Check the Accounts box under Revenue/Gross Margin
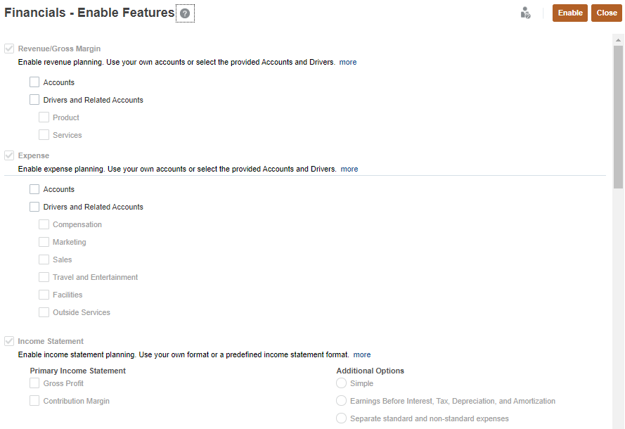 tap(34, 82)
